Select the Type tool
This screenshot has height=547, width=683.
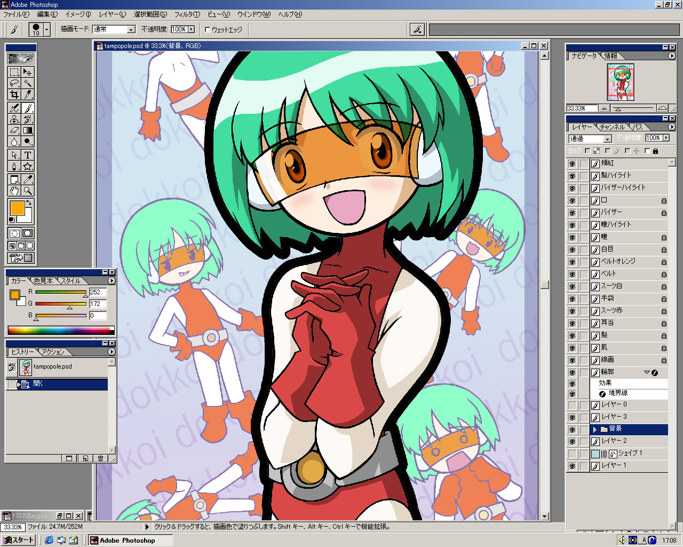tap(28, 155)
